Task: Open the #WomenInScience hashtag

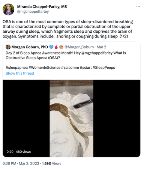Action: coord(44,68)
